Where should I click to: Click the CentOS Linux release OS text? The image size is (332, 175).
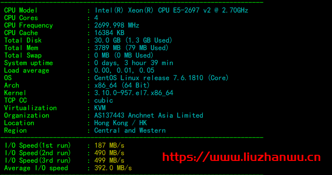(162, 78)
